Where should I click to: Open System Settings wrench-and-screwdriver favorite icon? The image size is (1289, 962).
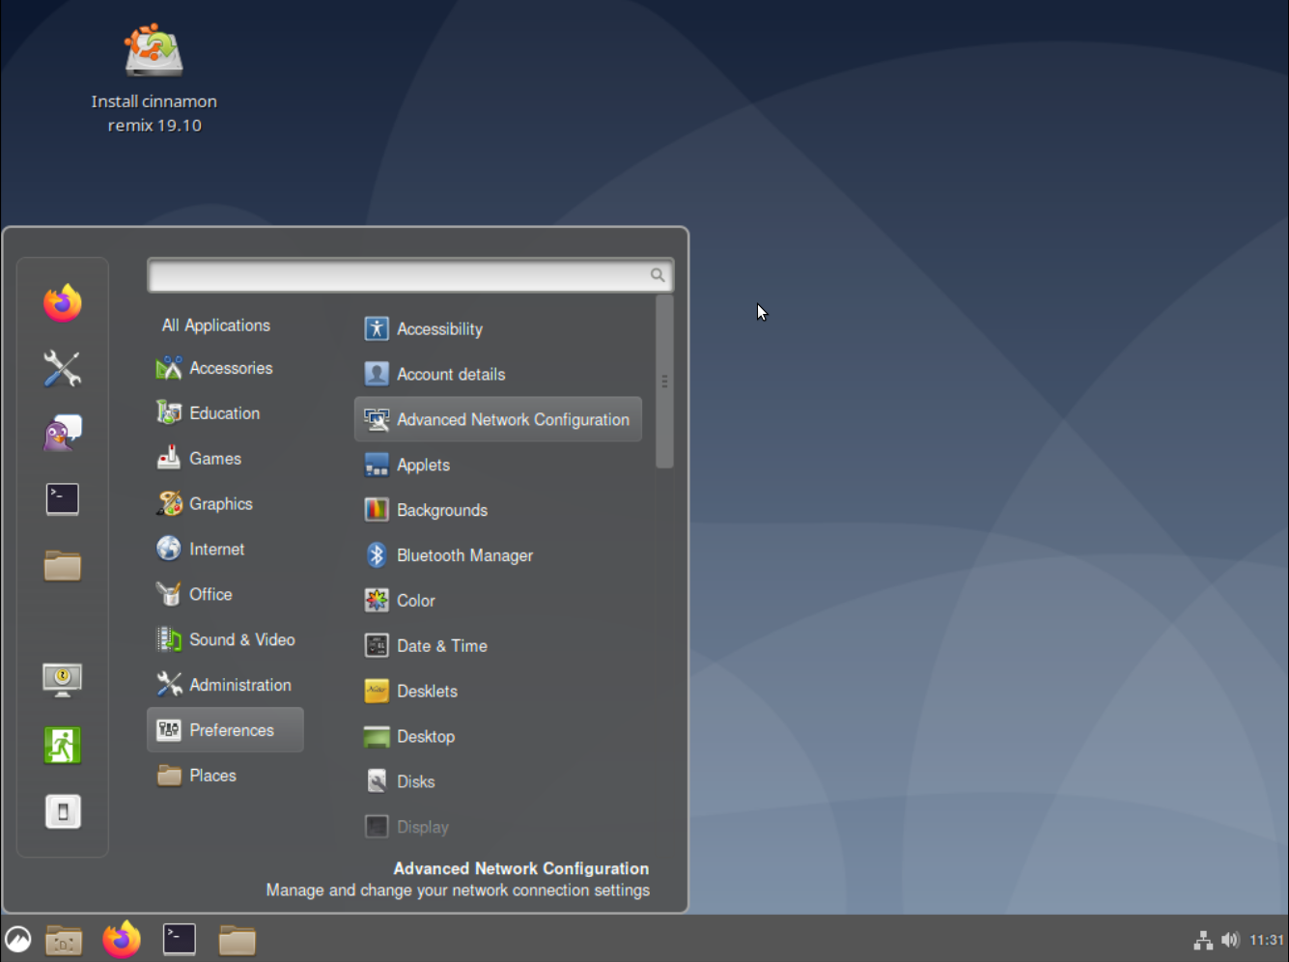click(x=63, y=368)
